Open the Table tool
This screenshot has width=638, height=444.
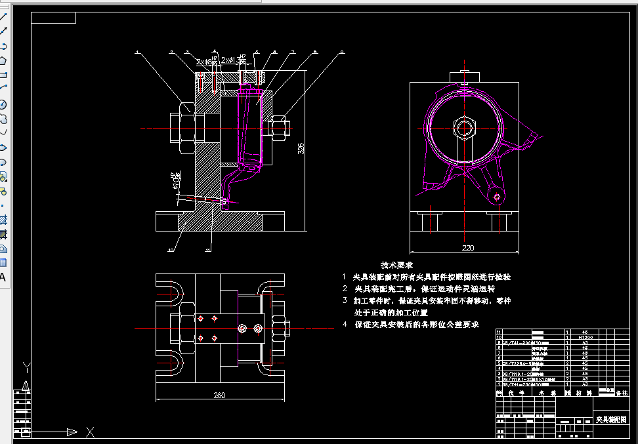[3, 263]
